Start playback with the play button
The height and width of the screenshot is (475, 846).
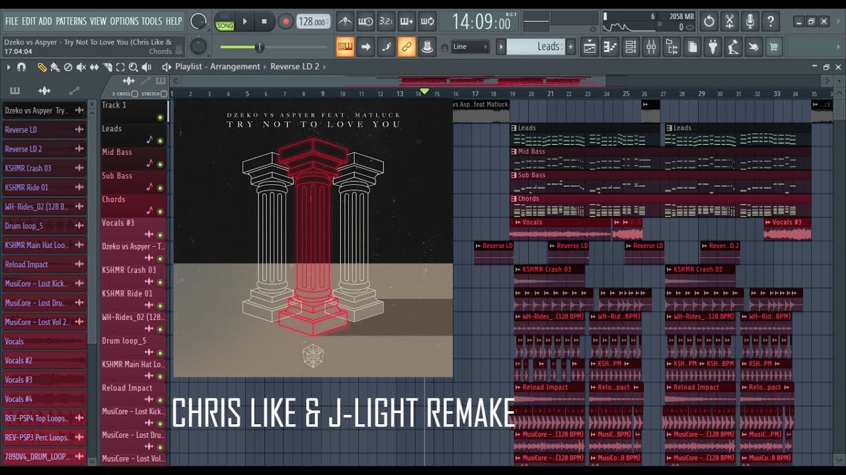(245, 22)
